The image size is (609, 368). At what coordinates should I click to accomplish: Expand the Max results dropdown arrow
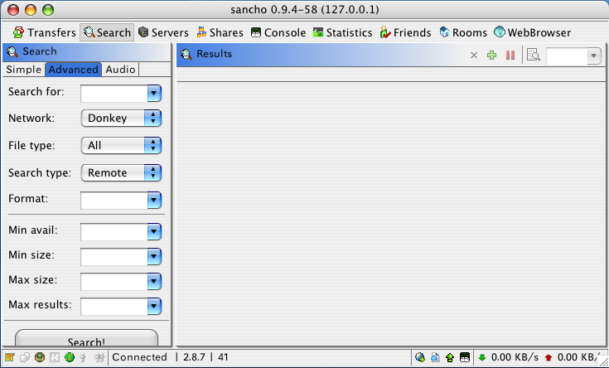pos(154,306)
